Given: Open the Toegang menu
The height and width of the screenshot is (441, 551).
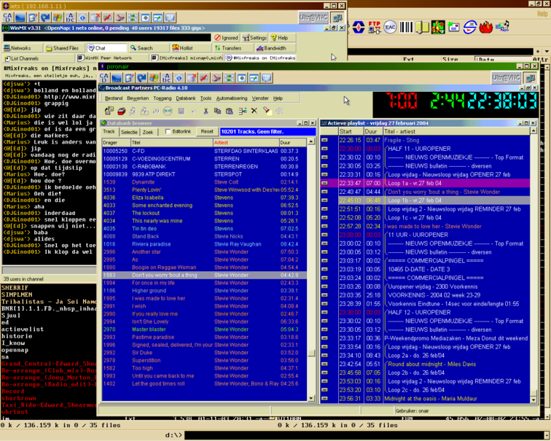Looking at the screenshot, I should [163, 98].
